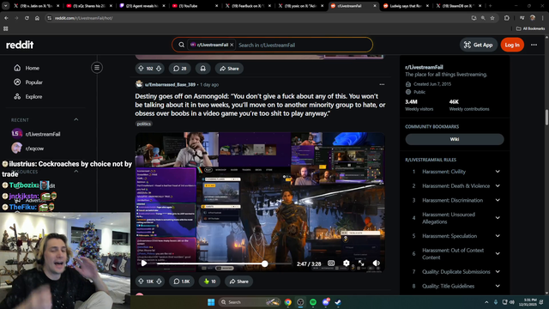Switch to the (1) YouTube tab
549x309 pixels.
pos(195,6)
